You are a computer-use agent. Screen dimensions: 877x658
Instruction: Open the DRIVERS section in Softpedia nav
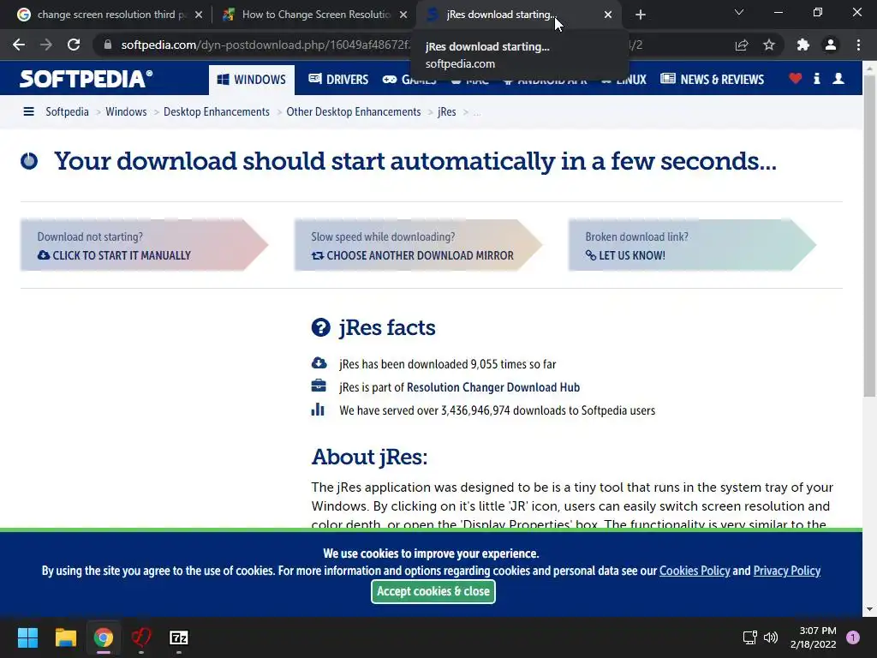(x=338, y=80)
